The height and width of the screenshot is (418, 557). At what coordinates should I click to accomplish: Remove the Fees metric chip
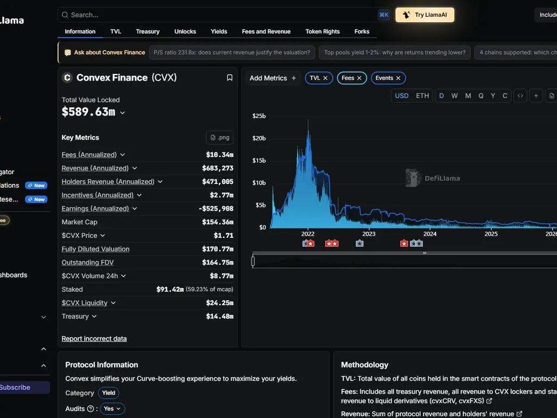point(359,78)
